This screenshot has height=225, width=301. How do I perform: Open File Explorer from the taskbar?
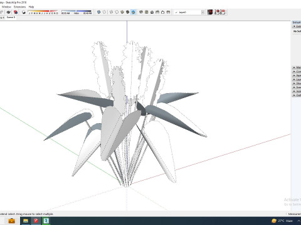(x=26, y=221)
